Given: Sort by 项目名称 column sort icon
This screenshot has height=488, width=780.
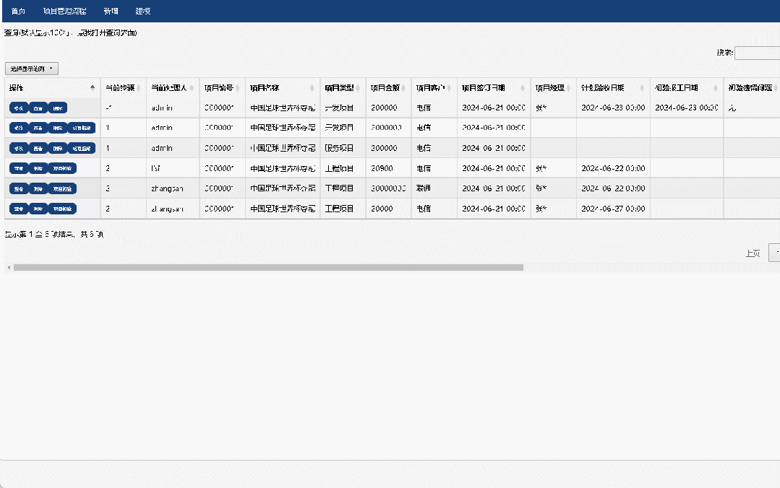Looking at the screenshot, I should tap(312, 88).
